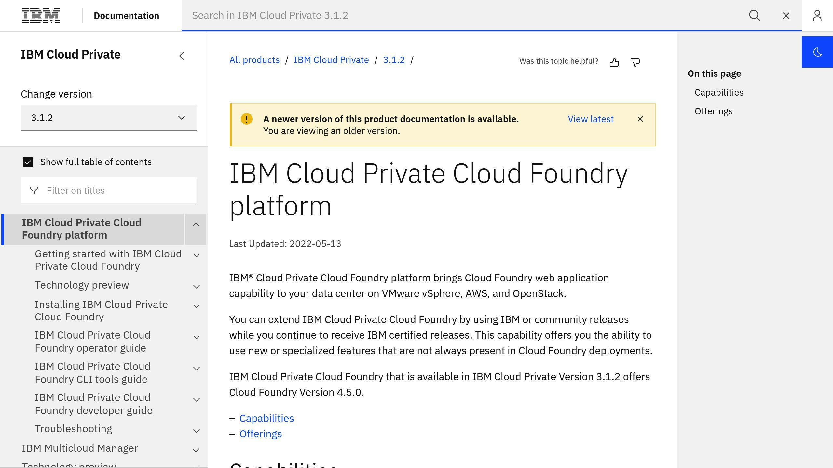Click the search magnifier icon
833x468 pixels.
click(755, 15)
